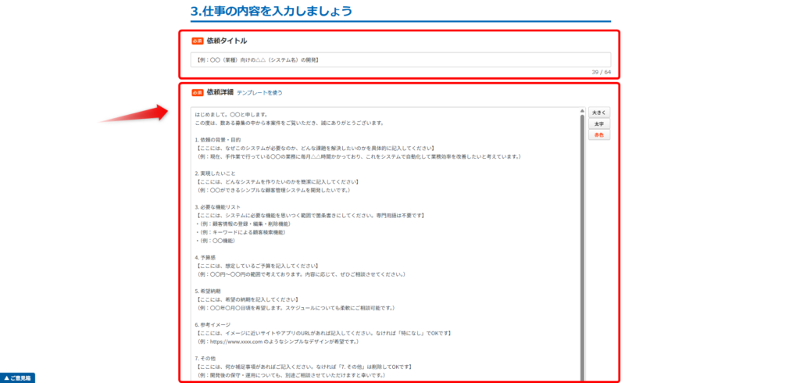Click the textarea scrollbar up arrow

pos(582,111)
